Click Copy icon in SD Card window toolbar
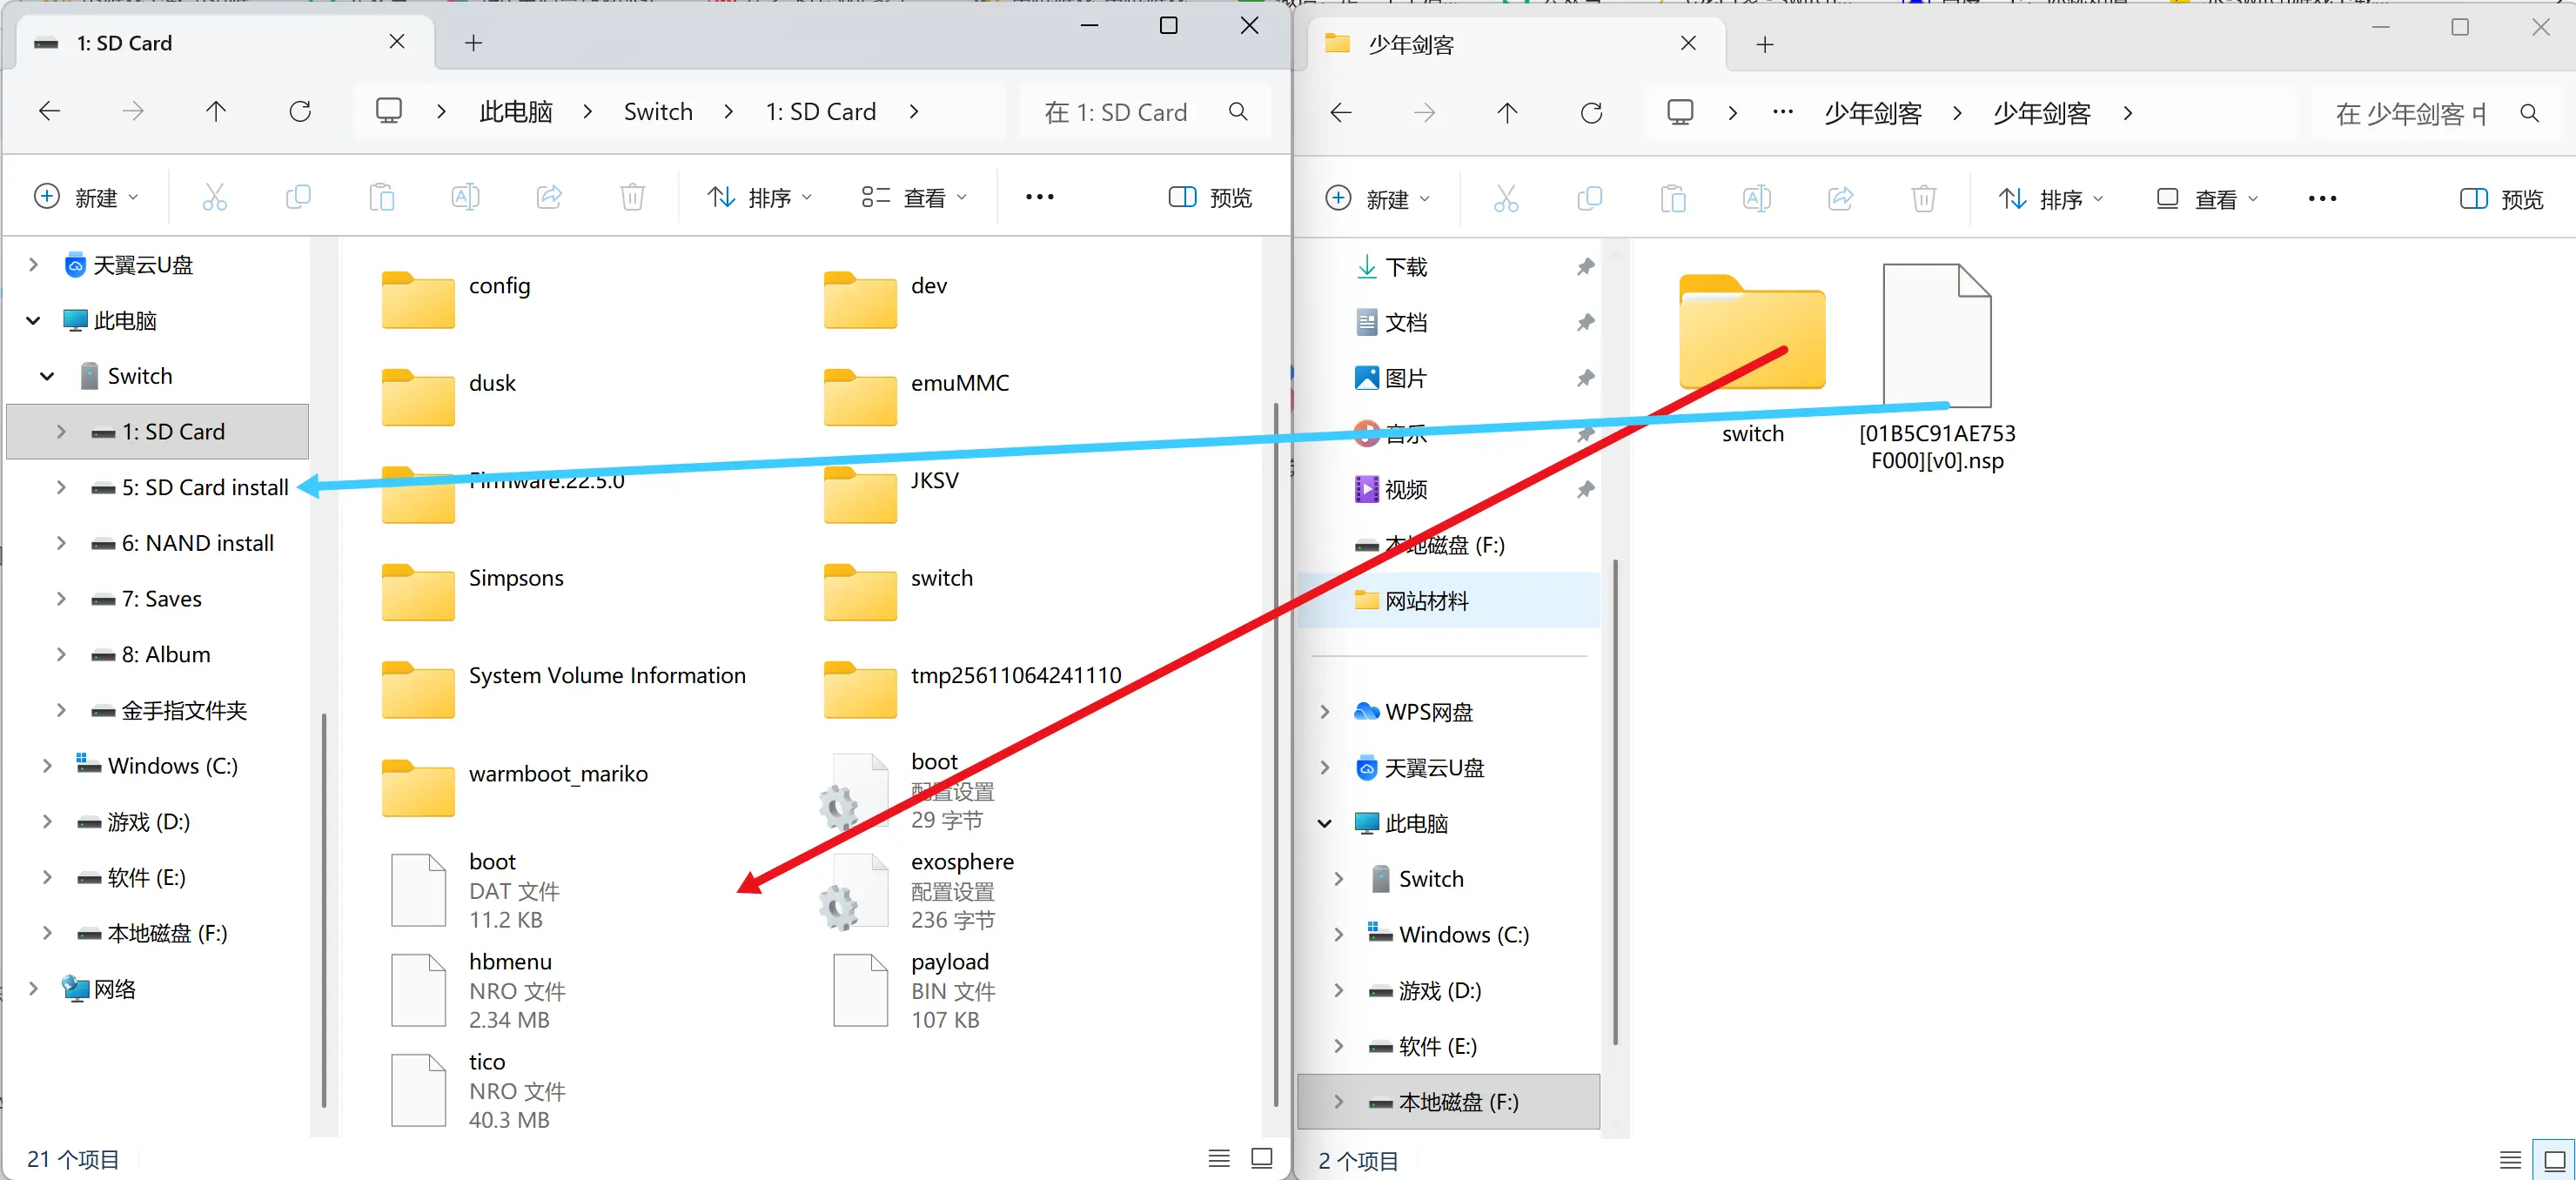 [x=298, y=197]
